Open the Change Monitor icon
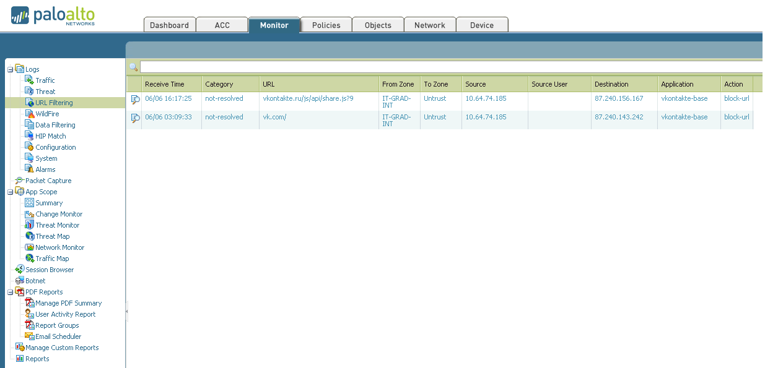765x368 pixels. [x=29, y=213]
